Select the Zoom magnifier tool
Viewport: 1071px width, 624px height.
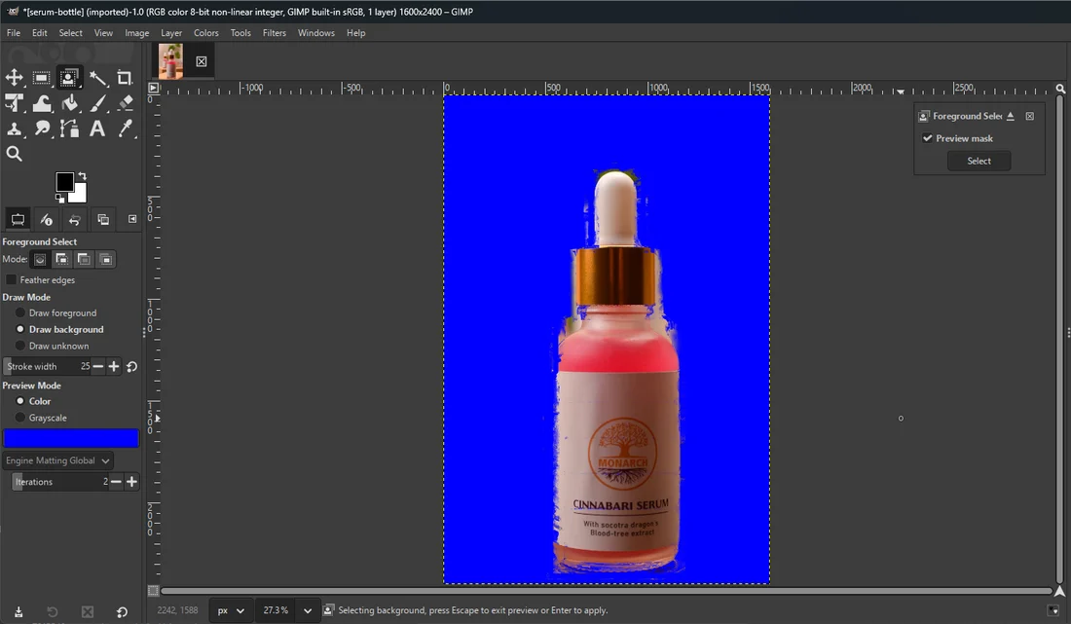pos(14,154)
